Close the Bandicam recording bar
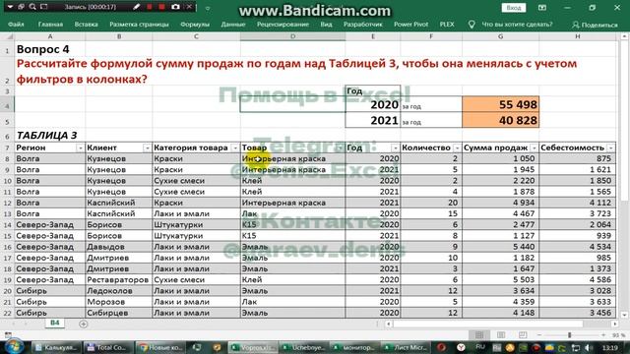The height and width of the screenshot is (354, 630). tap(189, 7)
